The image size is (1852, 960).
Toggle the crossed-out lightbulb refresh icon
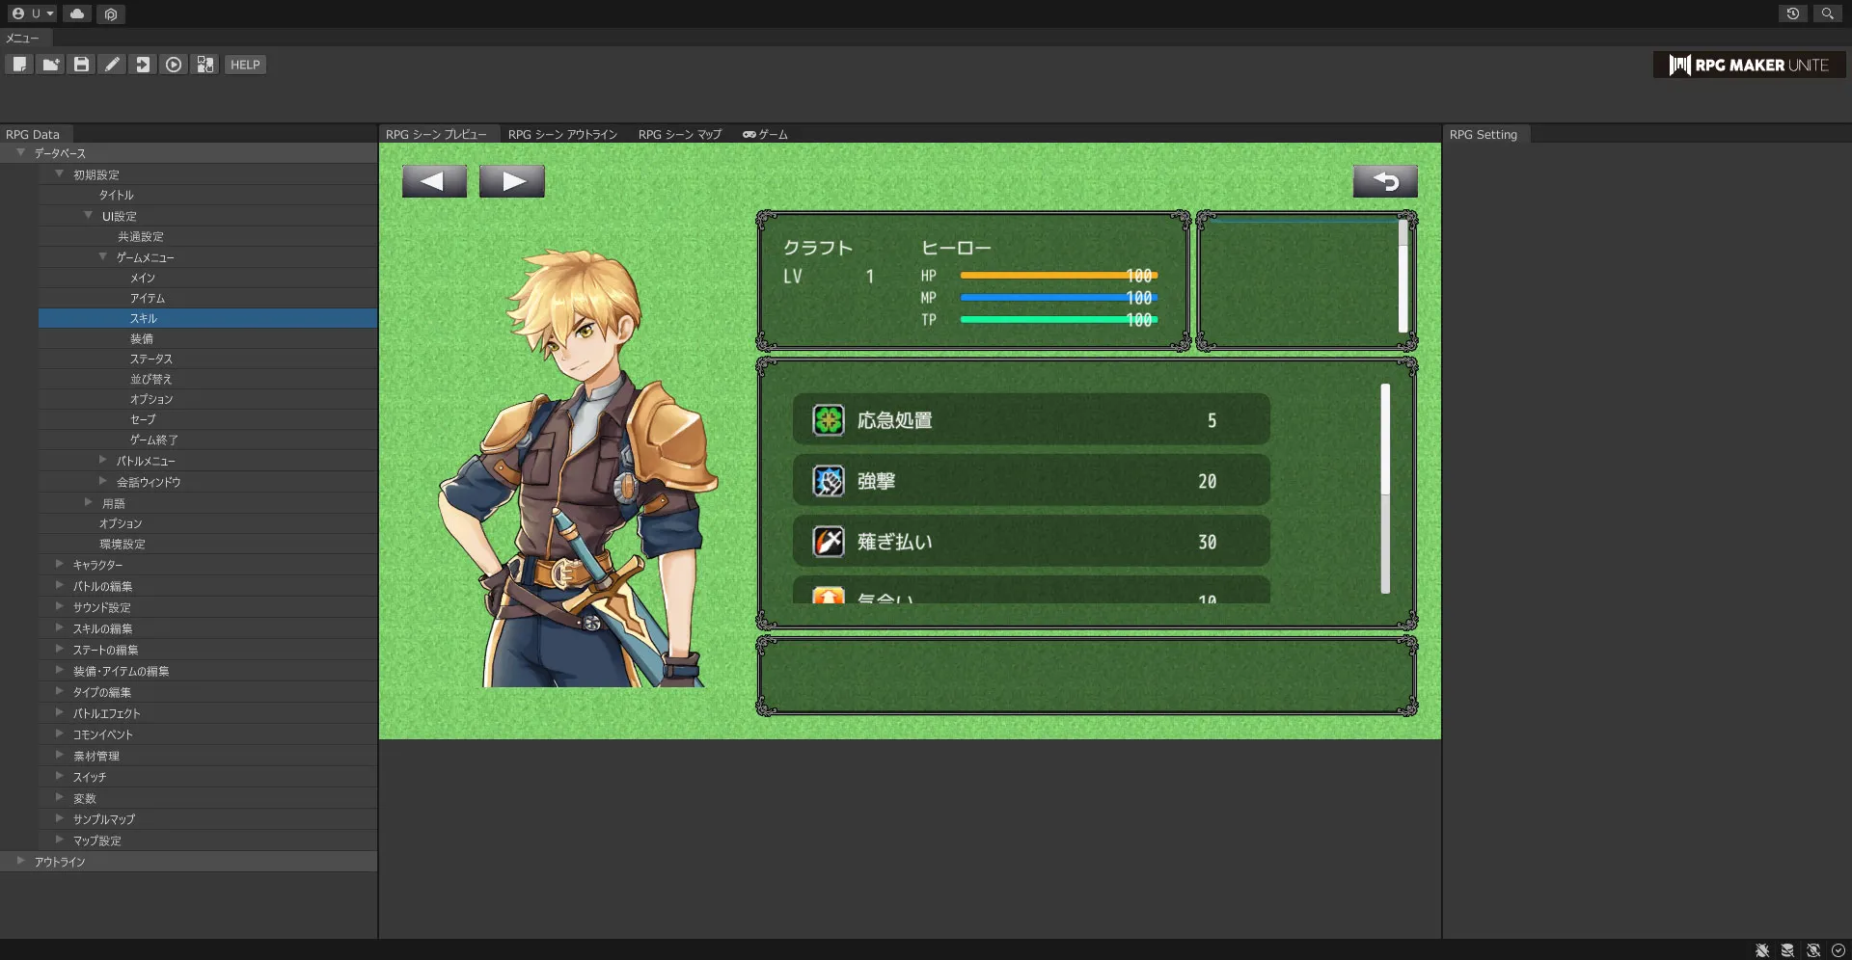[1813, 950]
